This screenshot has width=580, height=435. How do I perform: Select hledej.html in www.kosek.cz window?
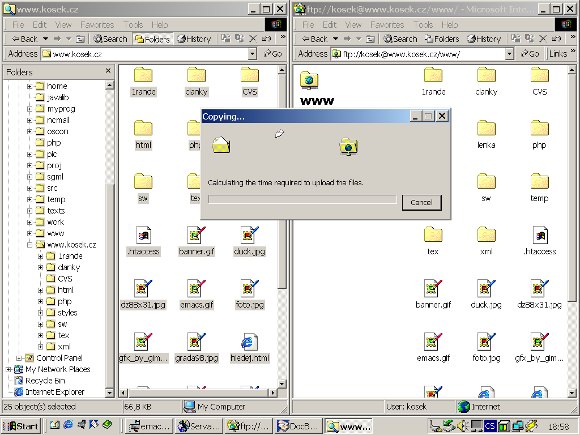249,348
